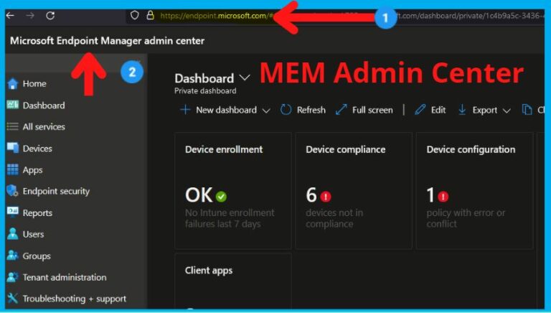Click the Full screen arrows icon
Screen dimensions: 551x313
[341, 110]
